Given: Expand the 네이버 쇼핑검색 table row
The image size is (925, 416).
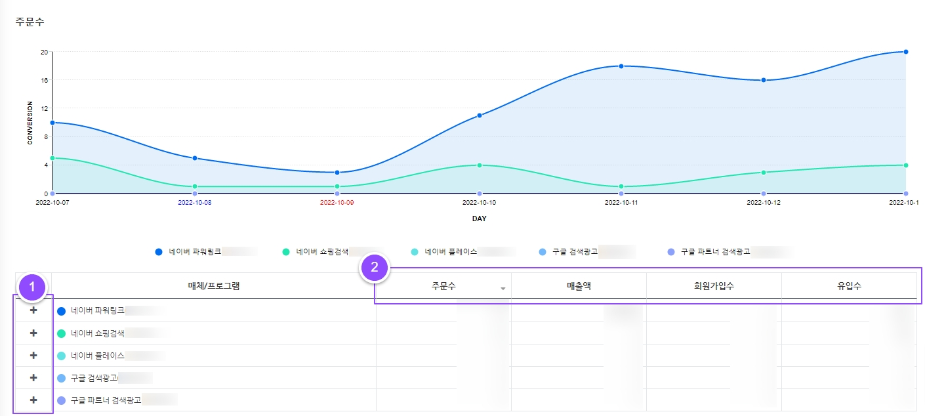Looking at the screenshot, I should 33,333.
